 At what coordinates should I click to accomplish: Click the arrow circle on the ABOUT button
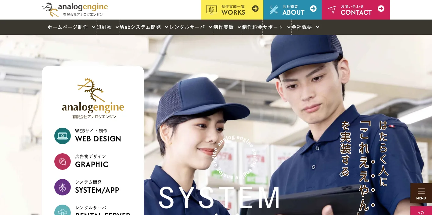pos(313,9)
